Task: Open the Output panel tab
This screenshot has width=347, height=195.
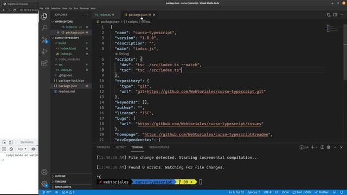Action: tap(120, 147)
